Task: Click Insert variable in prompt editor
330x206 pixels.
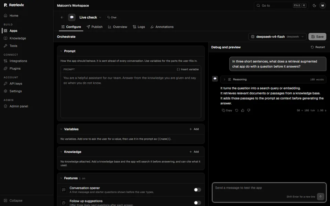Action: click(188, 69)
